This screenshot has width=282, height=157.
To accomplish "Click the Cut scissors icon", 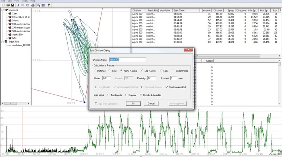I will point(18,5).
